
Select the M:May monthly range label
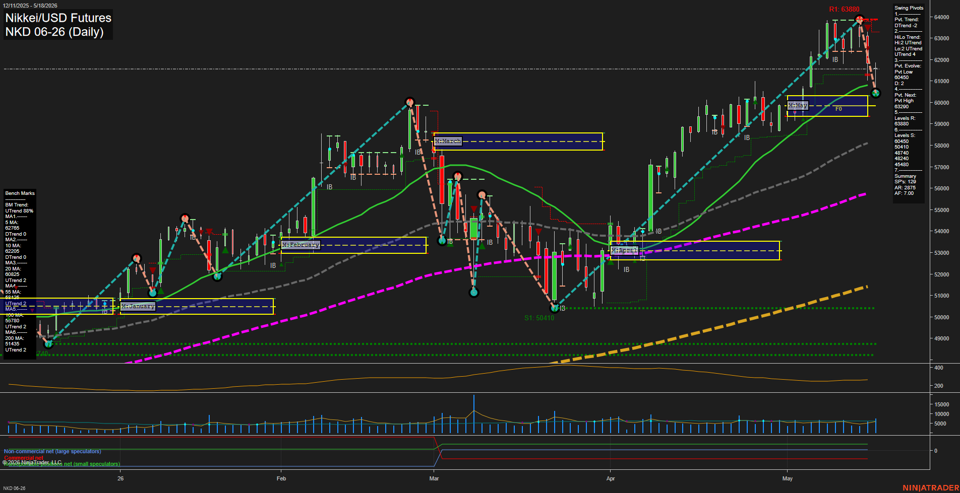coord(798,105)
